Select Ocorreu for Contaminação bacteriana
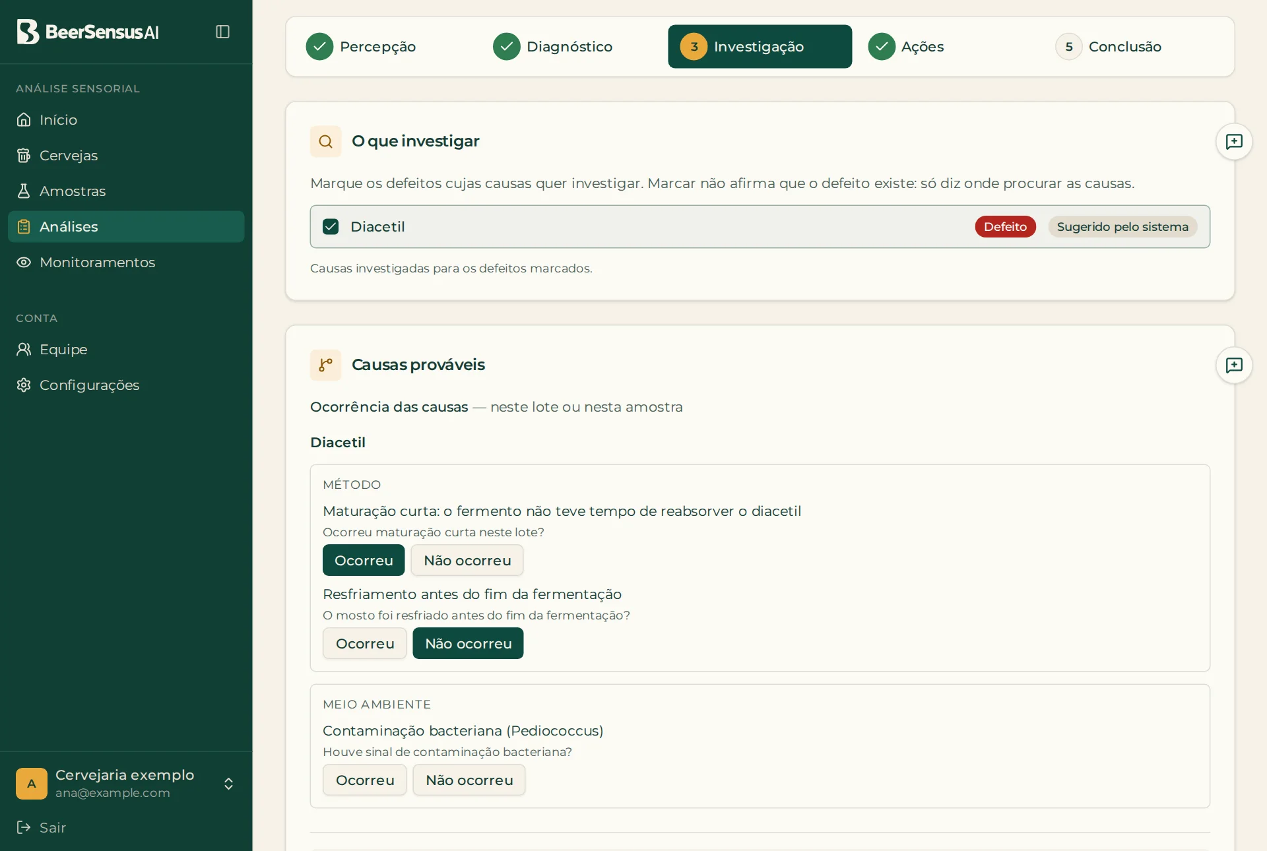Screen dimensions: 1267x851 (x=364, y=780)
